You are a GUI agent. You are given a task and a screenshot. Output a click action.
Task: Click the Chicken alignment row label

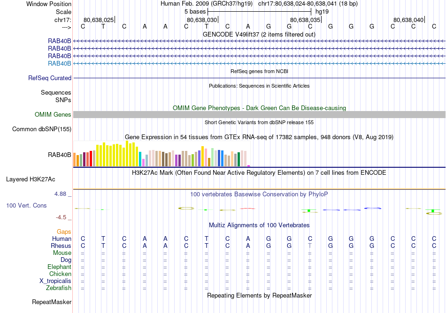[60, 274]
